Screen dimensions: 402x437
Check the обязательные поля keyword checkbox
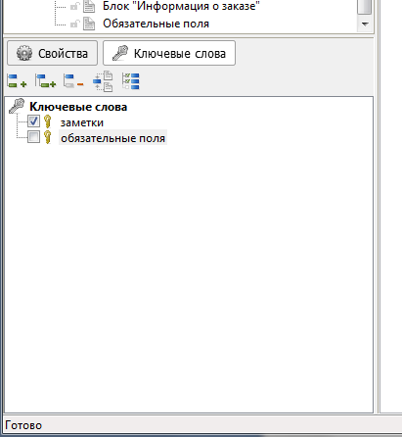tap(33, 137)
